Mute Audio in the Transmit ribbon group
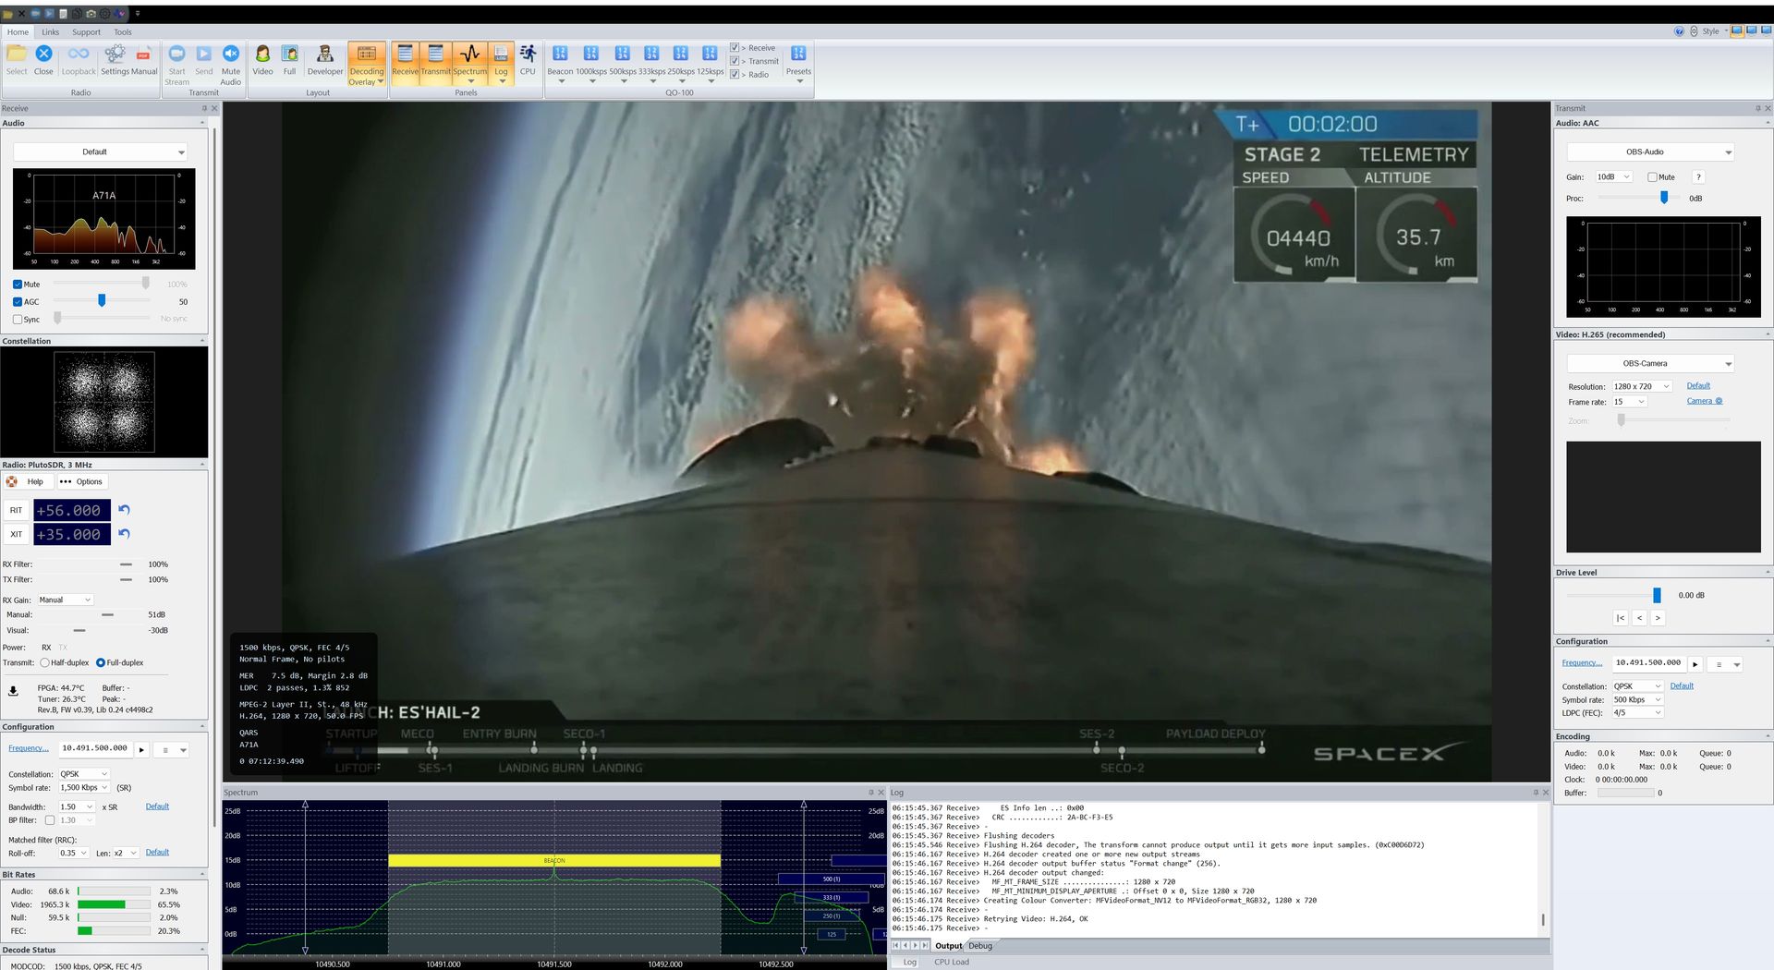The width and height of the screenshot is (1774, 970). coord(230,55)
